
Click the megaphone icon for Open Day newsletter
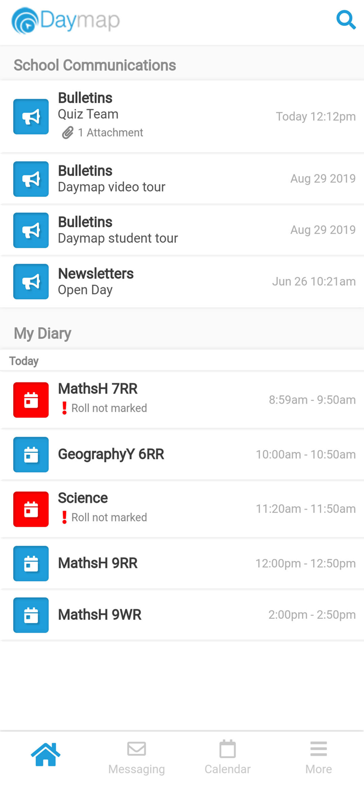click(31, 281)
